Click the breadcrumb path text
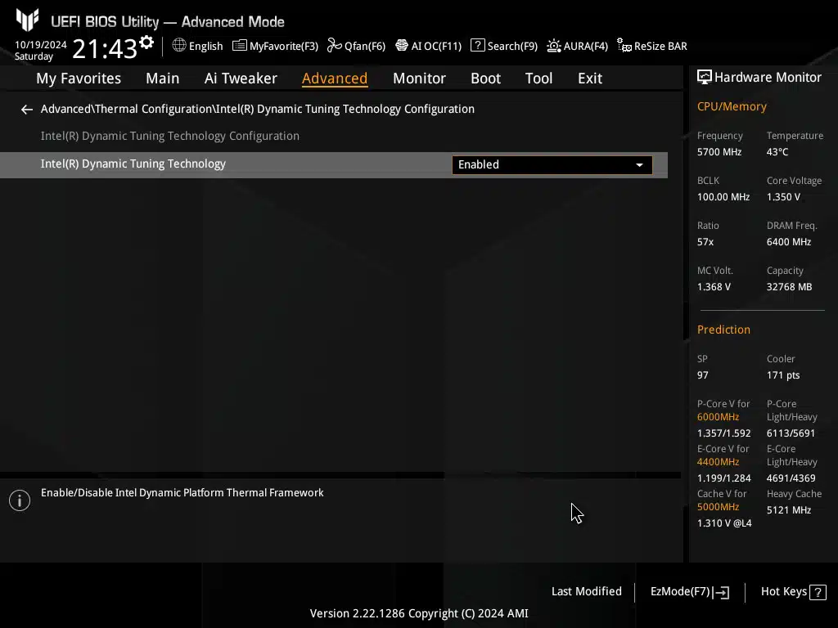This screenshot has height=628, width=838. [x=258, y=109]
